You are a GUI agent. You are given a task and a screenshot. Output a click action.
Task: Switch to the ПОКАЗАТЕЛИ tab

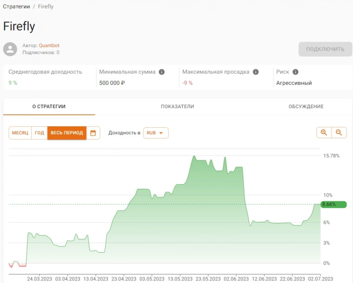point(177,107)
